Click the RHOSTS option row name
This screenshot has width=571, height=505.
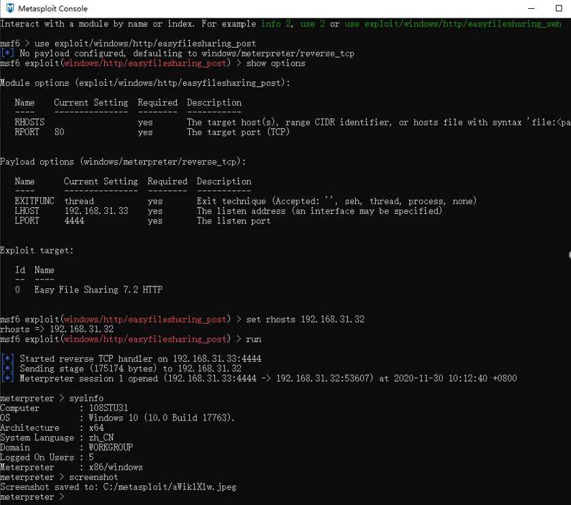[x=29, y=122]
